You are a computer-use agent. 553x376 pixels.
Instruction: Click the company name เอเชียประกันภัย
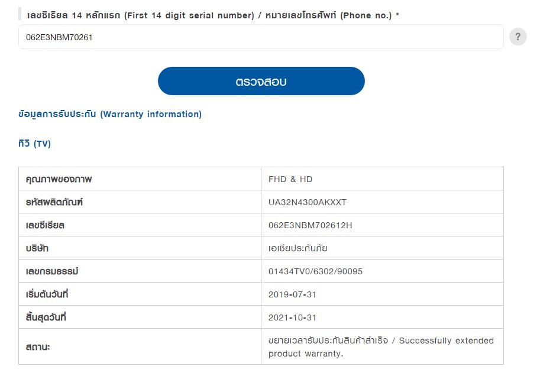coord(297,248)
